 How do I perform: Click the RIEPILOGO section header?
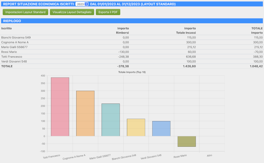tap(12, 21)
